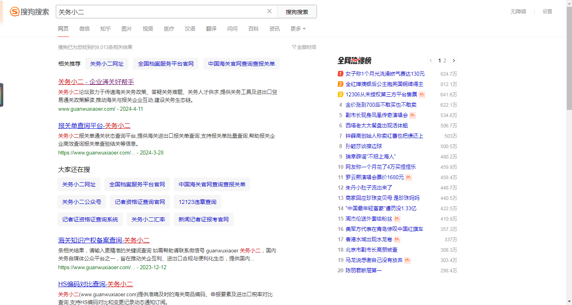
Task: Switch to the 百科 tab
Action: click(254, 29)
